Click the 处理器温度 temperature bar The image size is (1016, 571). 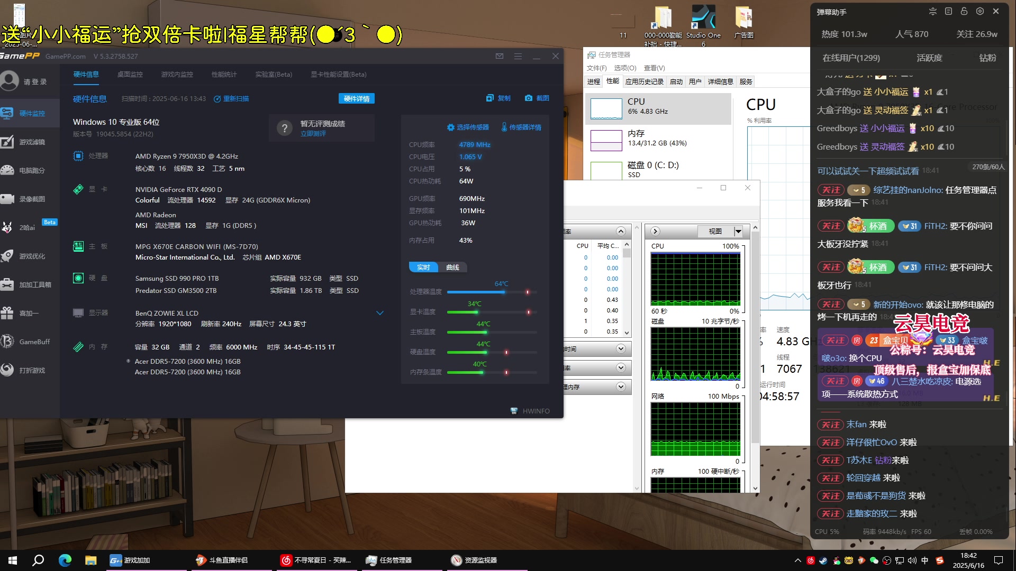tap(492, 292)
